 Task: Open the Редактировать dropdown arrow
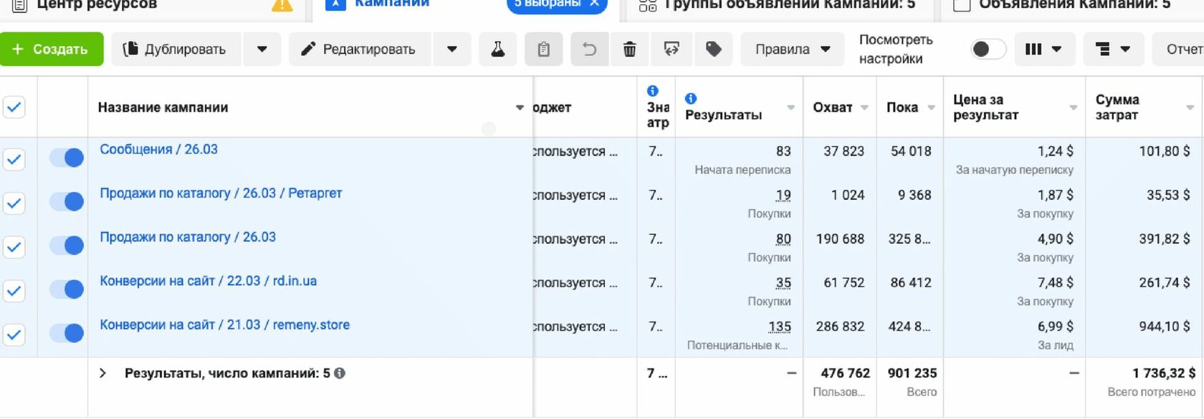tap(451, 49)
